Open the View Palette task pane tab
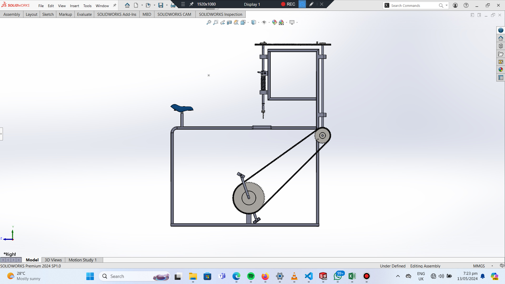Viewport: 505px width, 284px height. 501,62
